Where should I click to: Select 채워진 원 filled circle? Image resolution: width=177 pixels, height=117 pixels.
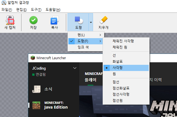pos(126,47)
